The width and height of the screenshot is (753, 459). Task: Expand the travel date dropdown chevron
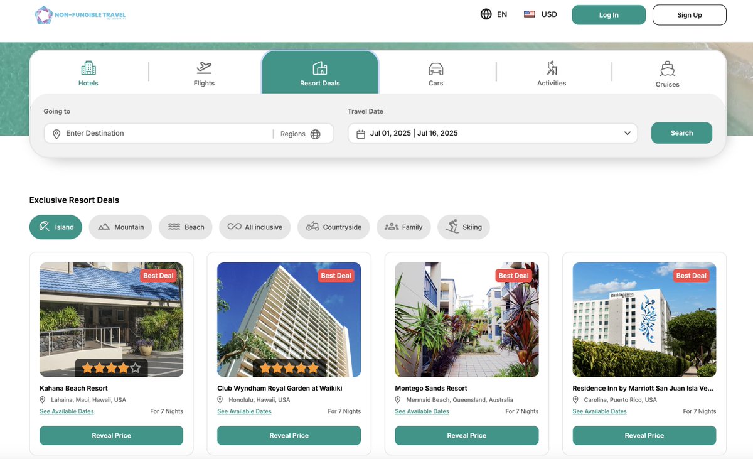pyautogui.click(x=627, y=134)
